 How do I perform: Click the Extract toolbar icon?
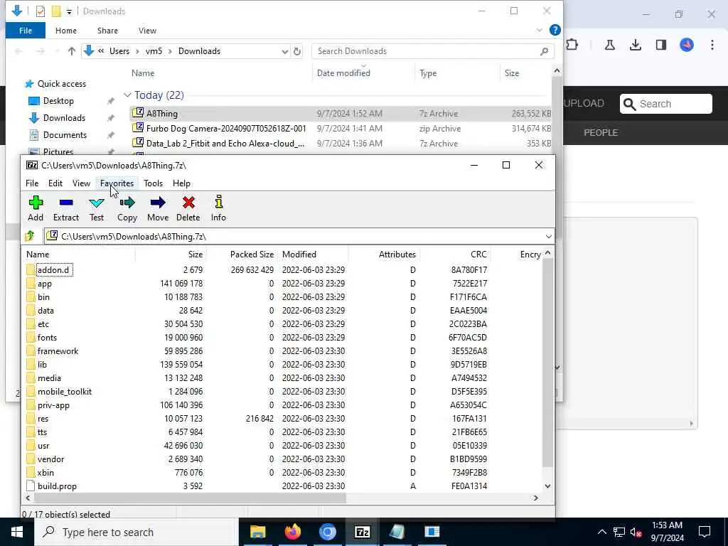66,208
